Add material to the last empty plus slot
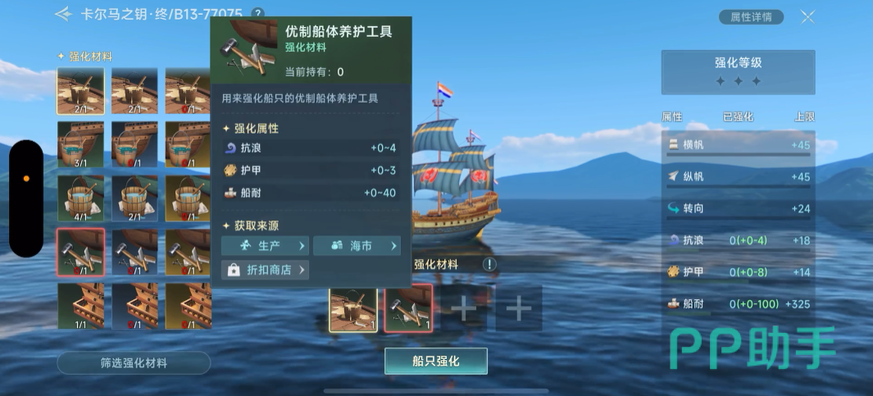This screenshot has height=396, width=873. pyautogui.click(x=518, y=308)
